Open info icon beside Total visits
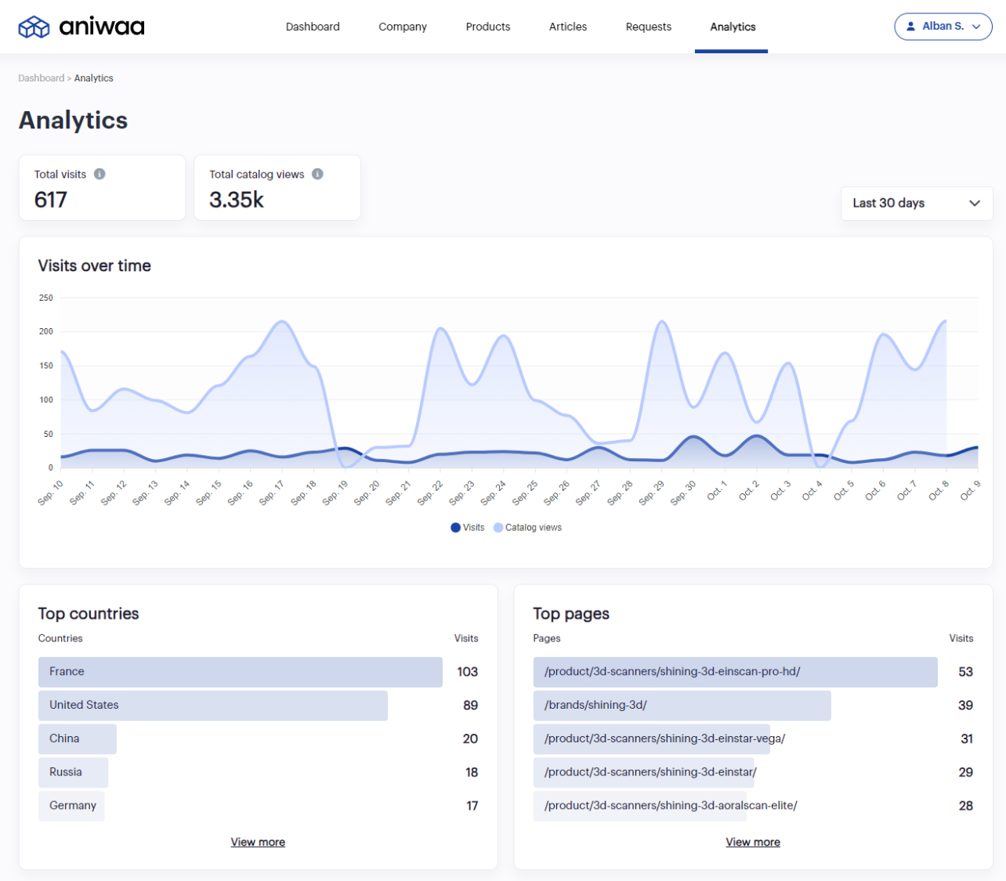Image resolution: width=1006 pixels, height=881 pixels. tap(100, 174)
